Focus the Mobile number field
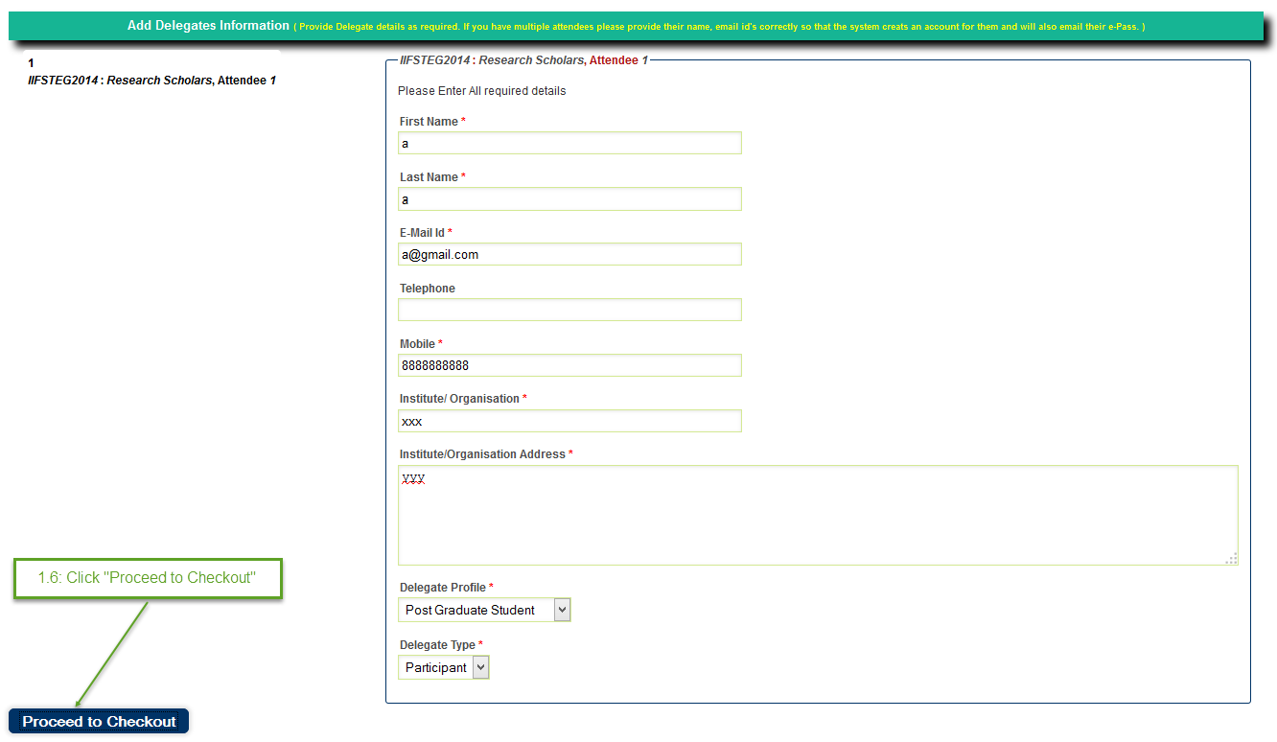Image resolution: width=1277 pixels, height=742 pixels. pyautogui.click(x=569, y=365)
